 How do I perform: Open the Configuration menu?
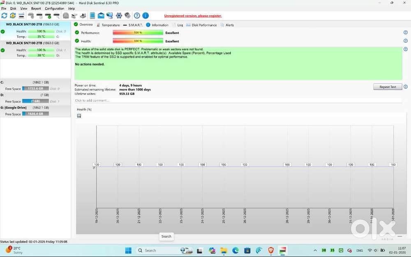(54, 8)
